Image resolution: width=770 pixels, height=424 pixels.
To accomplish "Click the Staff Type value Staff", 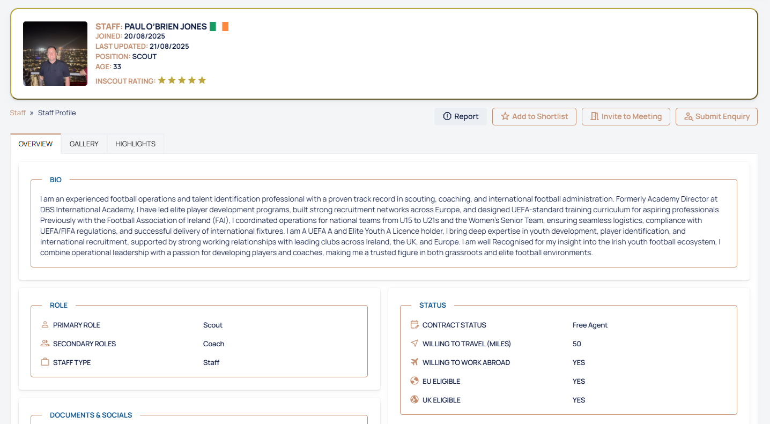I will pyautogui.click(x=211, y=362).
